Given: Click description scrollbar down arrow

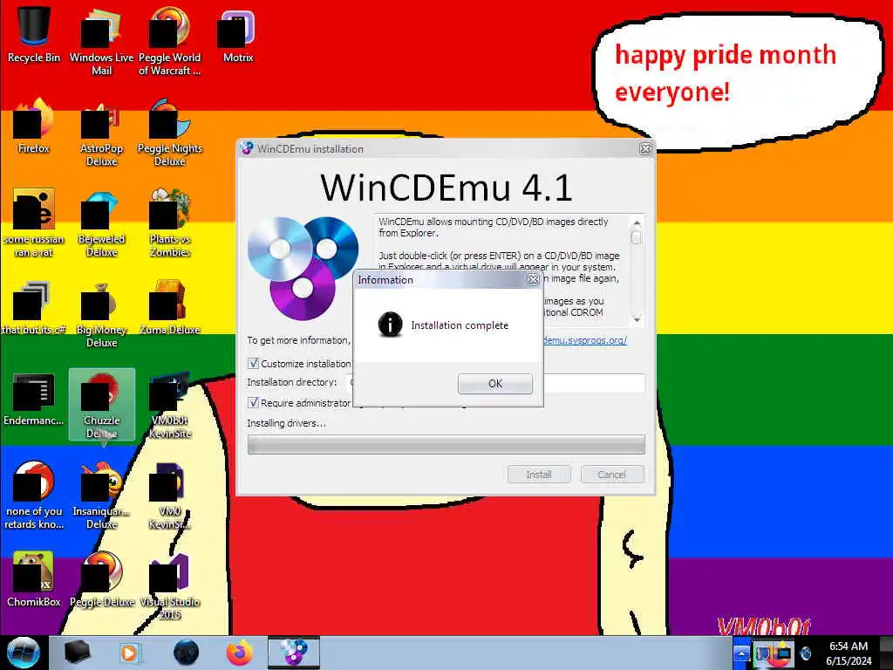Looking at the screenshot, I should pyautogui.click(x=637, y=319).
